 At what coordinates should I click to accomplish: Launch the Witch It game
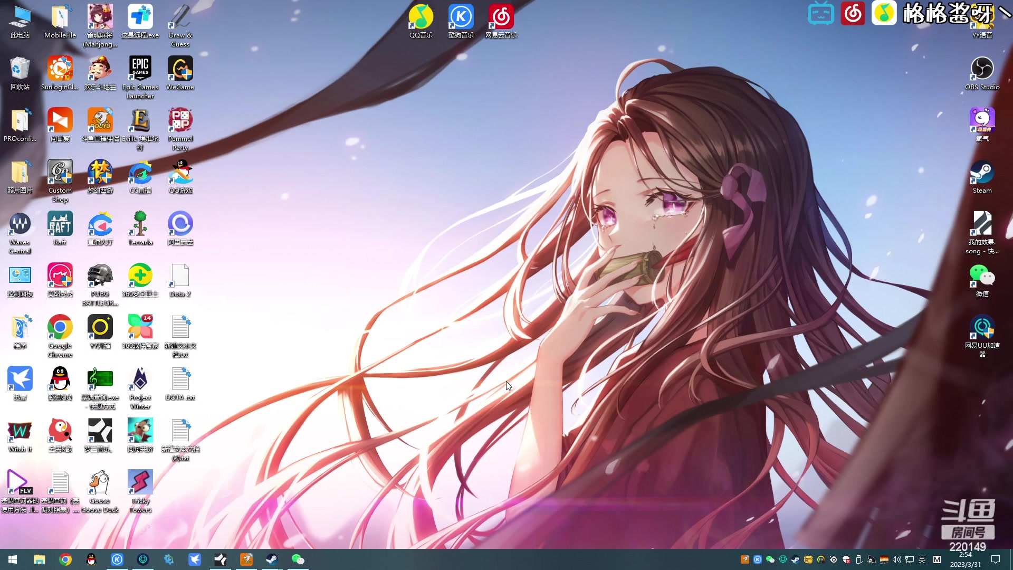(20, 435)
